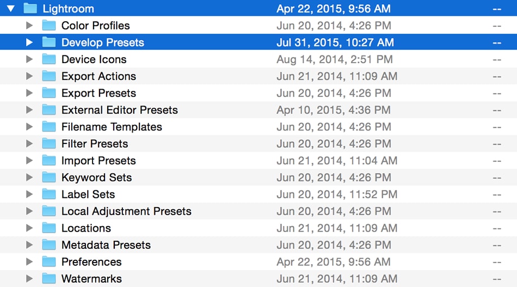Expand the Develop Presets folder triangle
This screenshot has width=517, height=287.
(x=29, y=42)
